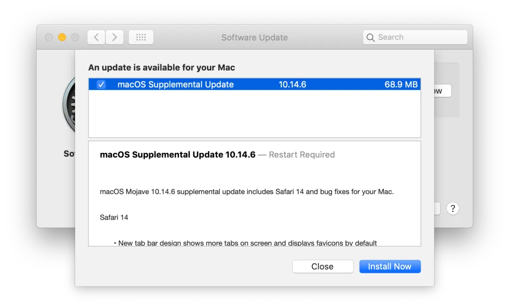Click the Software Update gear icon

point(69,105)
